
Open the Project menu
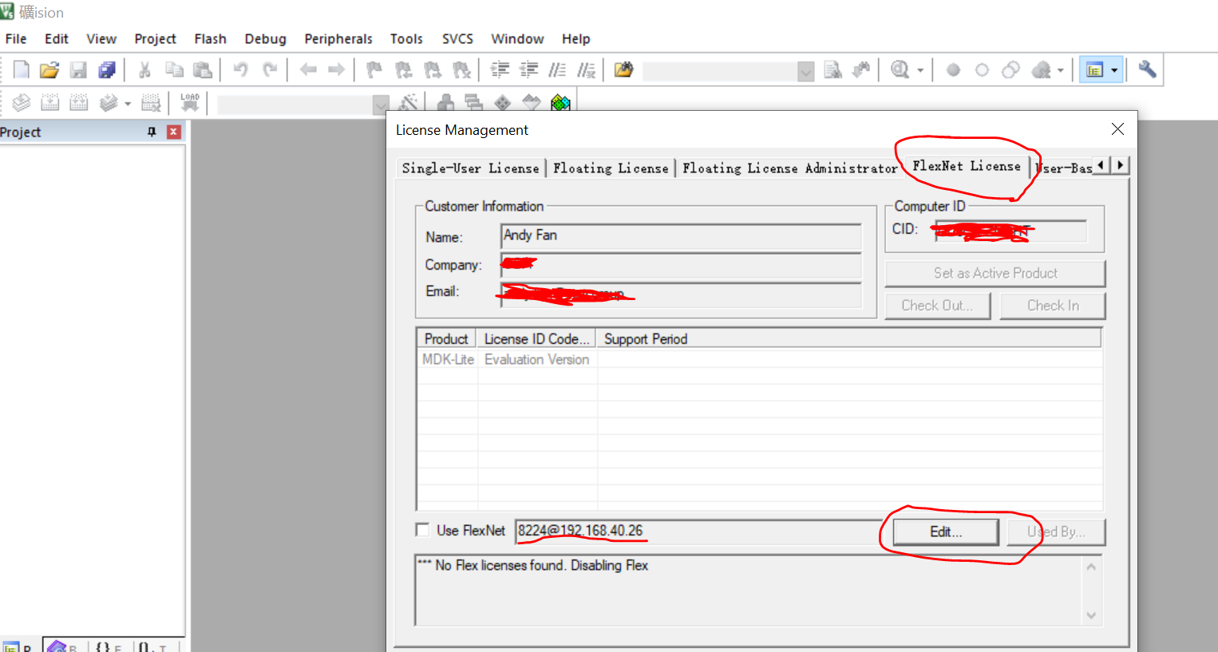(x=155, y=38)
